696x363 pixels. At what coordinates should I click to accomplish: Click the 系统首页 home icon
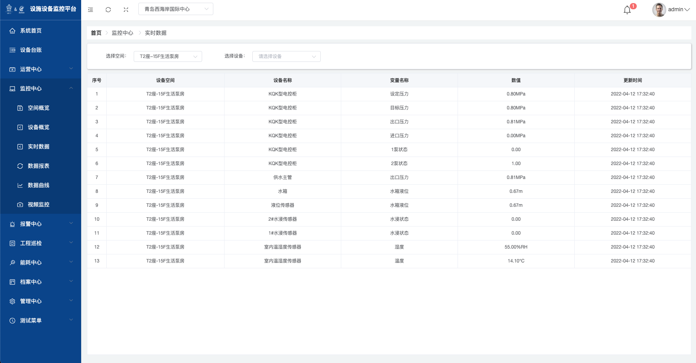point(12,31)
